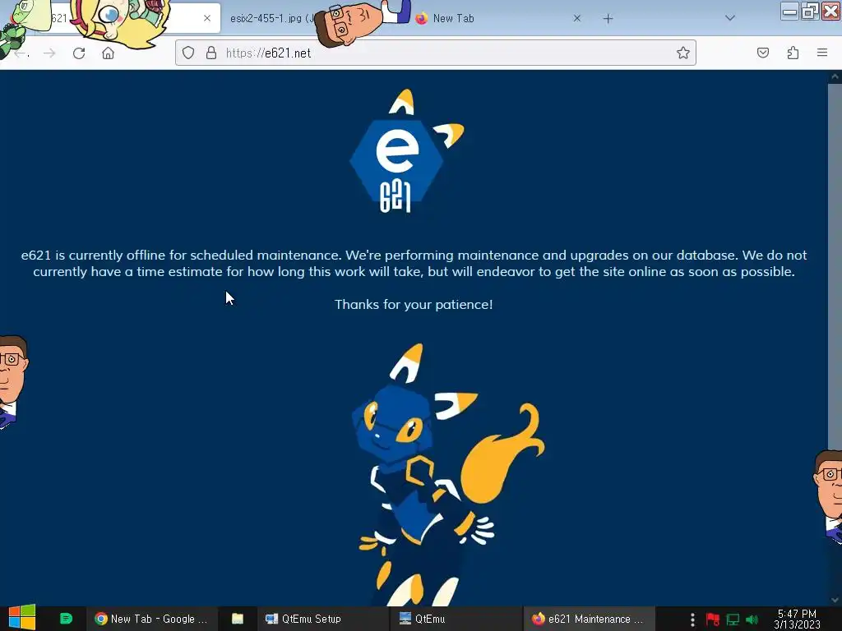View site security padlock info
Viewport: 842px width, 631px height.
click(211, 53)
